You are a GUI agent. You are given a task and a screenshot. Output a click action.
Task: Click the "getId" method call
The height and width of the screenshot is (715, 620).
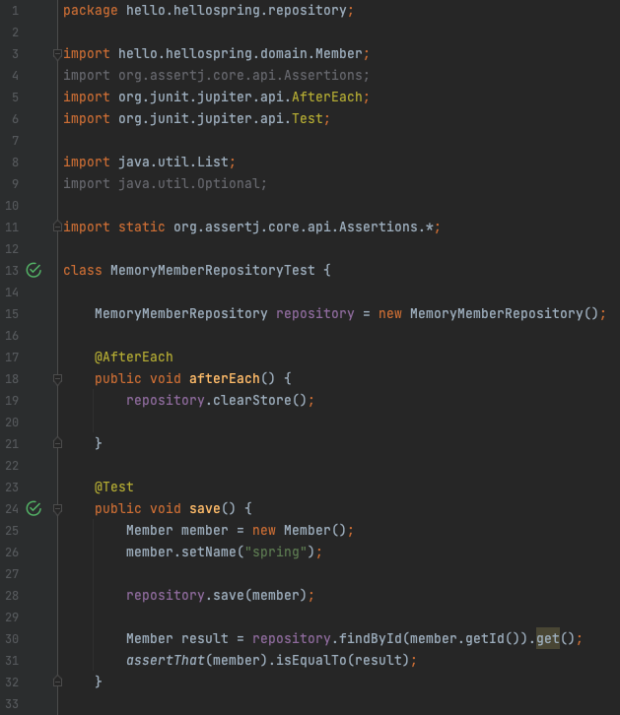485,639
